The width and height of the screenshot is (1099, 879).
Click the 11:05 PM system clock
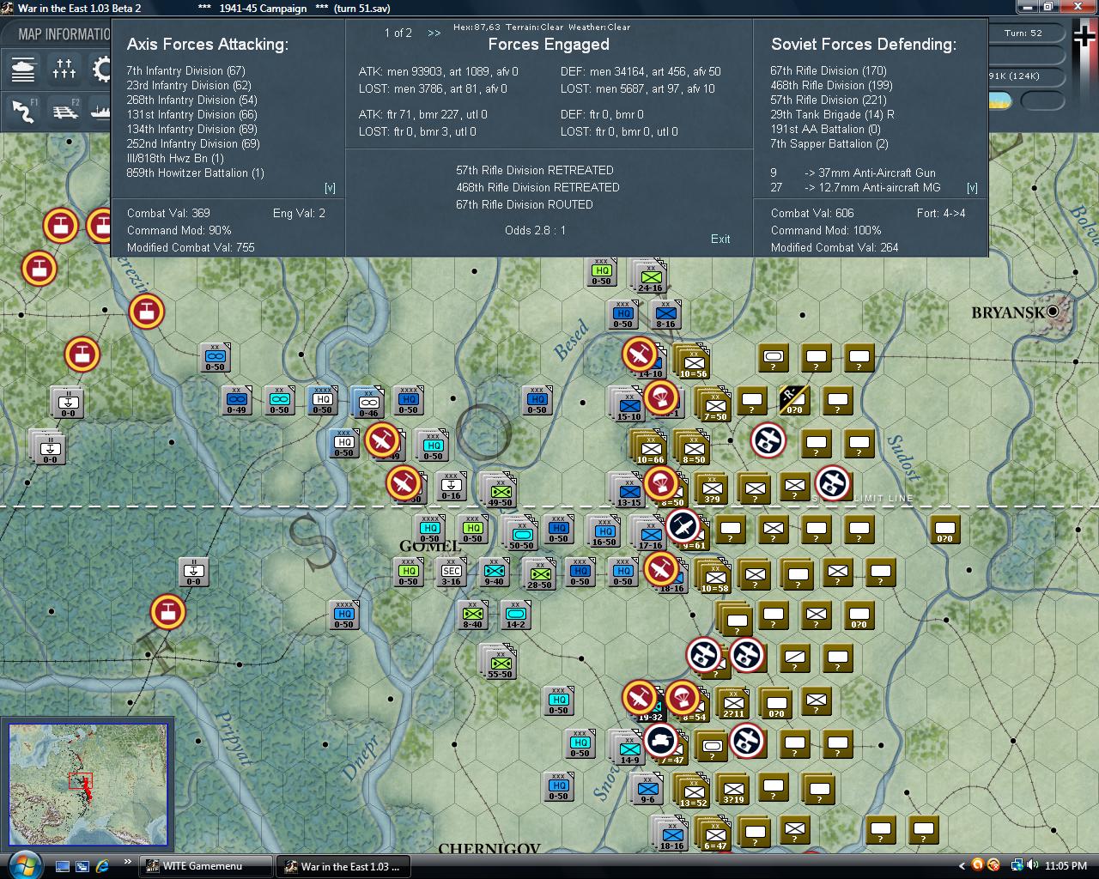pyautogui.click(x=1066, y=866)
